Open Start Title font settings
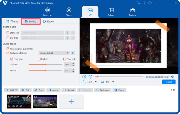The height and width of the screenshot is (114, 180). tap(67, 33)
